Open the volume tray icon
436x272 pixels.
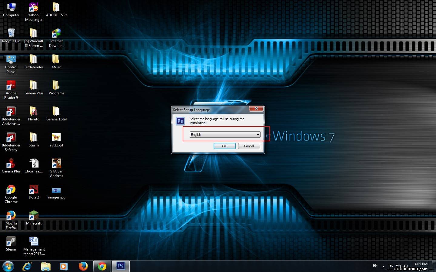coord(406,266)
